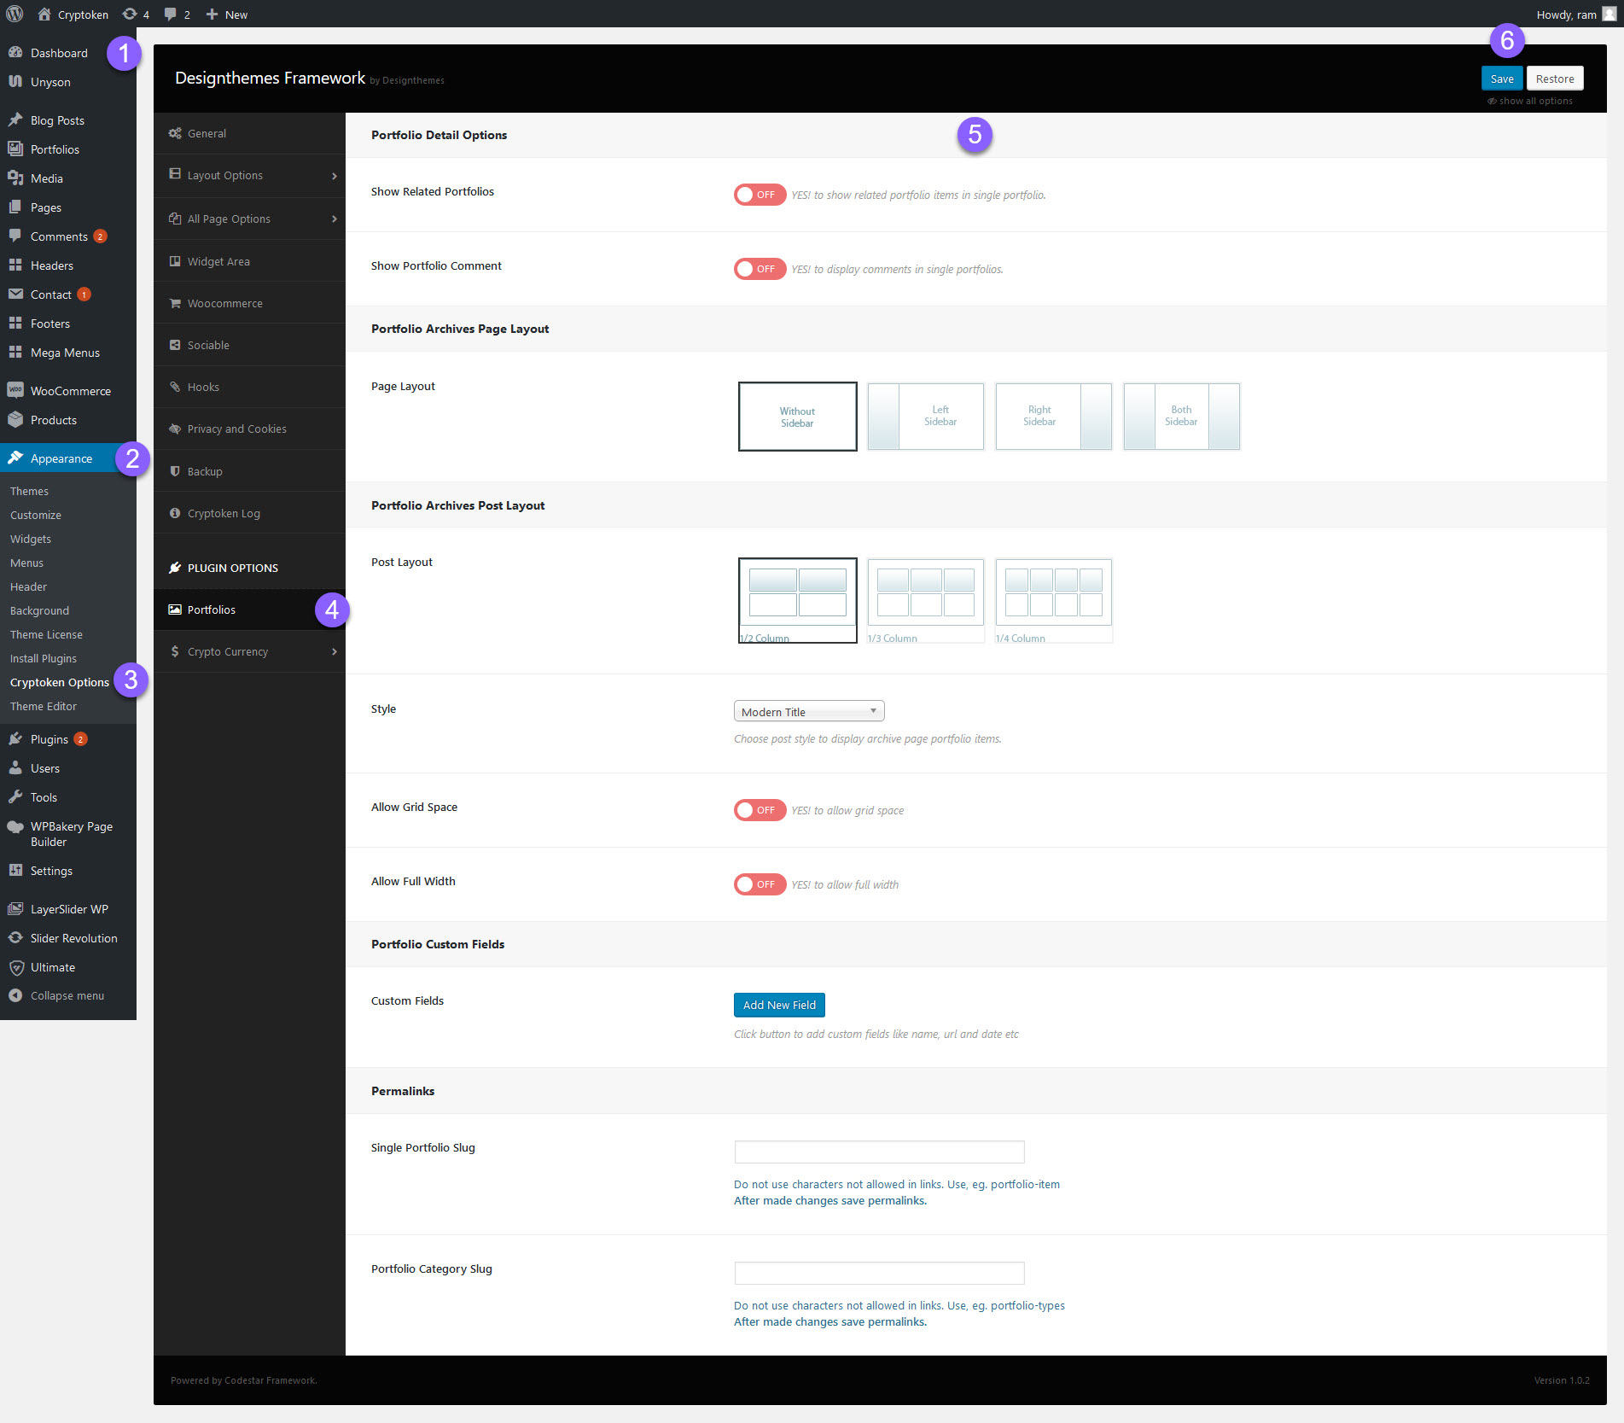The width and height of the screenshot is (1624, 1423).
Task: Click the Restore button
Action: click(x=1555, y=79)
